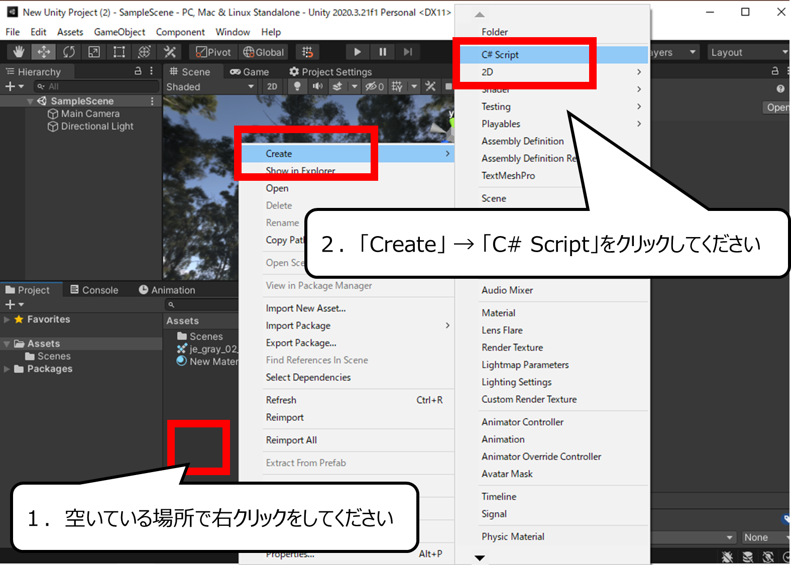Open the File menu

[x=13, y=32]
